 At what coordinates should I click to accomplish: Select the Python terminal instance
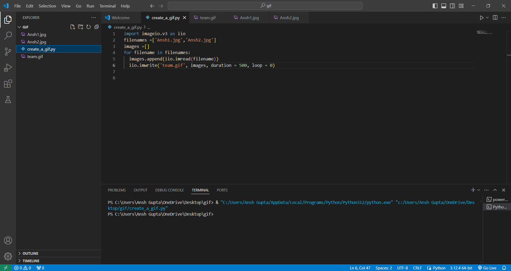point(497,207)
